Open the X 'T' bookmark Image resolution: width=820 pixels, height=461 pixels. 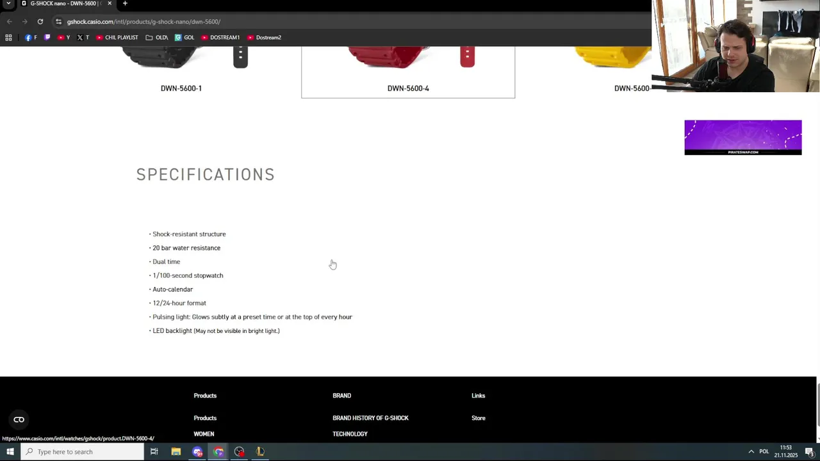point(83,37)
